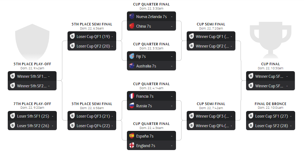The image size is (304, 153).
Task: Click the 7th Place Play-Off heading
Action: coord(32,104)
